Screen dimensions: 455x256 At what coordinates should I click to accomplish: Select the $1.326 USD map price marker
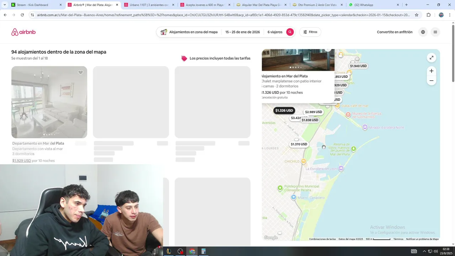[x=284, y=111]
